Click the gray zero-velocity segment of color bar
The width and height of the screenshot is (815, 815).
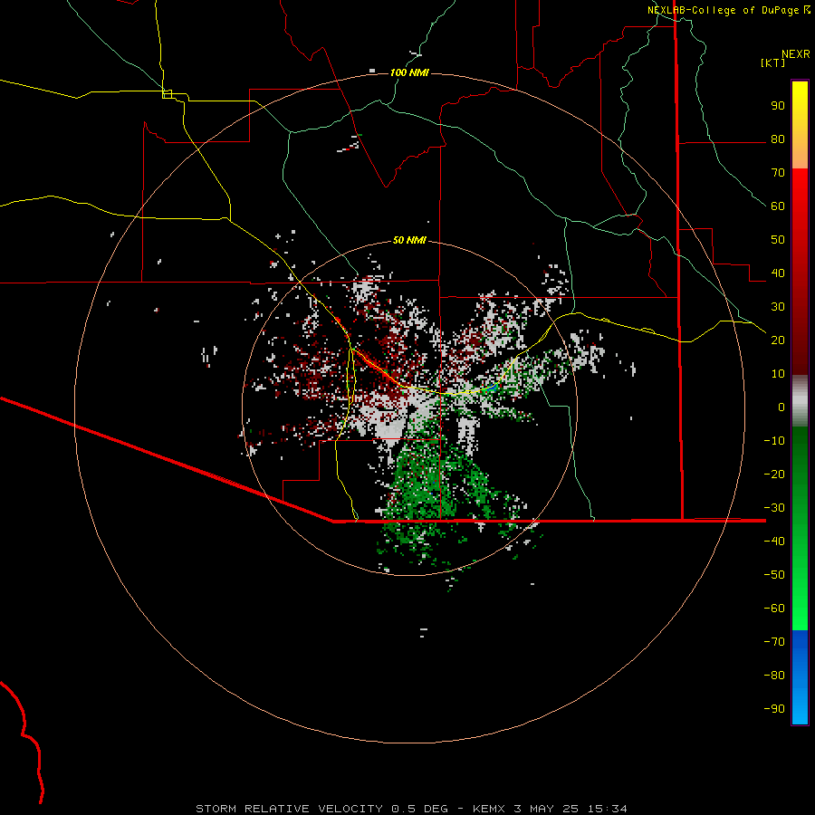[x=800, y=401]
